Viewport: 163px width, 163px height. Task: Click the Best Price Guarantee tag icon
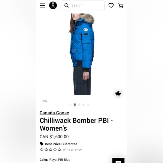tap(42, 144)
